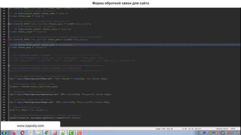Click line number 58 in the margin

pos(4,39)
